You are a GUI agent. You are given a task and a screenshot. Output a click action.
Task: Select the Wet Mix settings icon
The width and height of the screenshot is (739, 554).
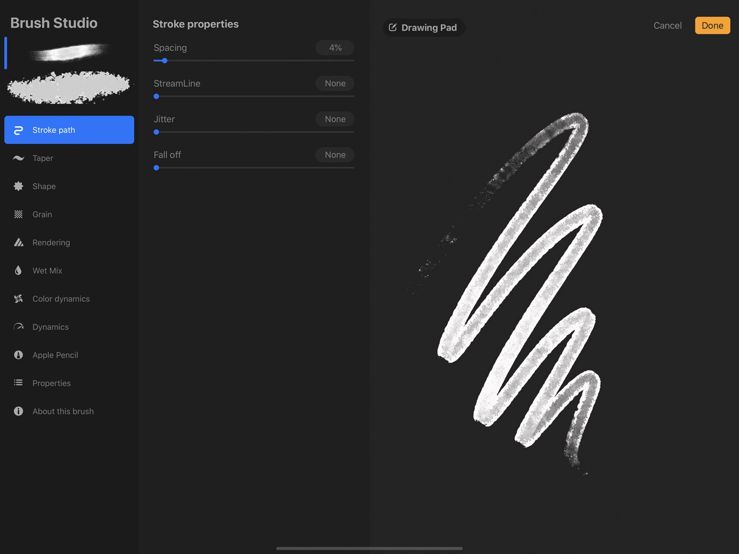coord(18,270)
